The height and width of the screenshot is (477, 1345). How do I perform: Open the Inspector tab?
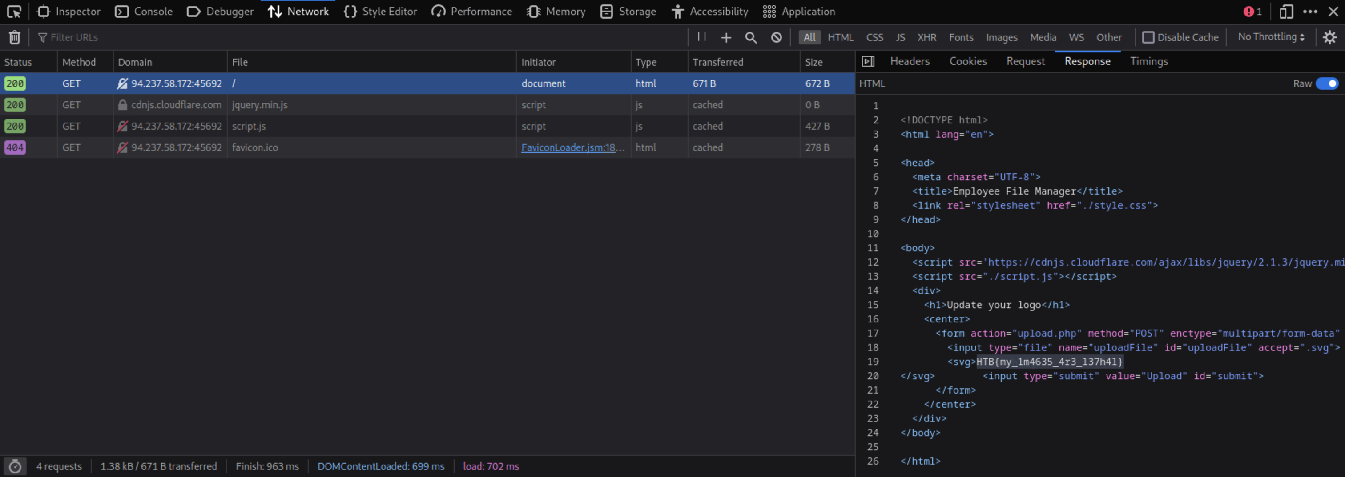coord(69,12)
